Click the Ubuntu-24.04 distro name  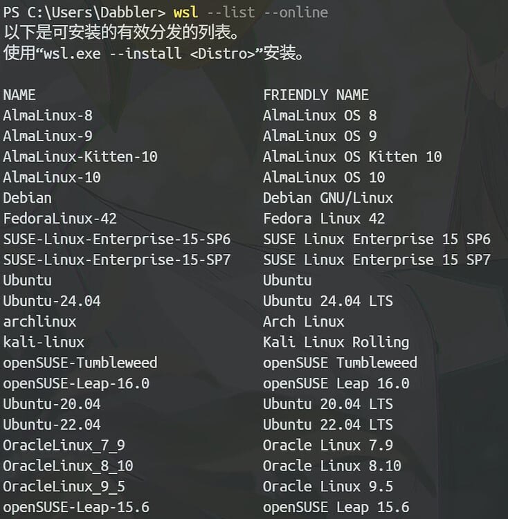[52, 301]
